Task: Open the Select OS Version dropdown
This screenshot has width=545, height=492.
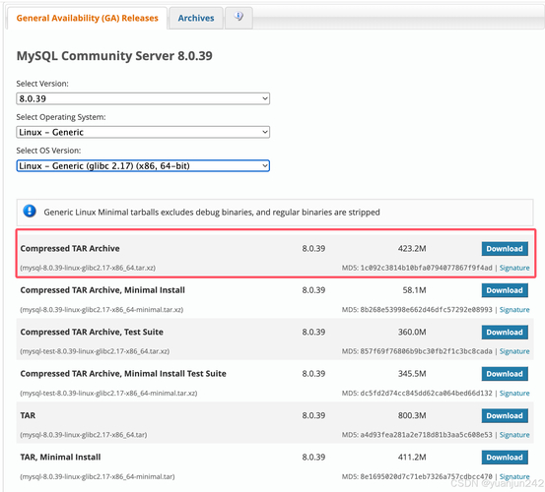Action: (143, 166)
